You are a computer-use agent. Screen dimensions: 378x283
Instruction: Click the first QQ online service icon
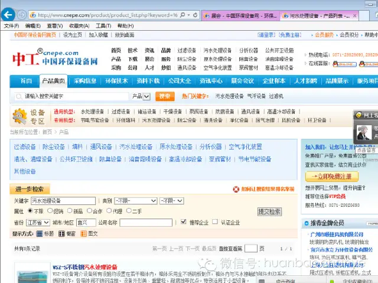tap(344, 64)
